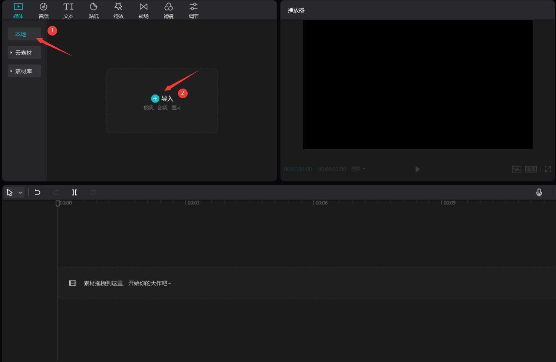Viewport: 556px width, 362px height.
Task: Open the selection tool mode dropdown arrow
Action: (20, 193)
